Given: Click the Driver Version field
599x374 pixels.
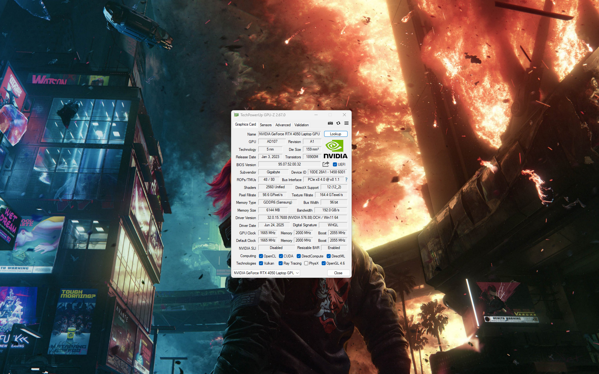Looking at the screenshot, I should 303,218.
